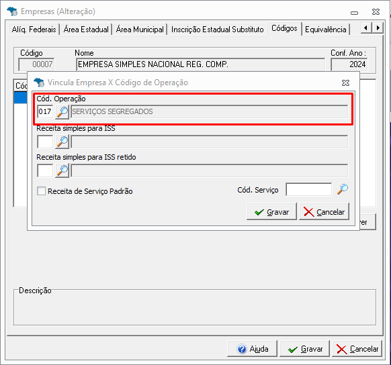Image resolution: width=391 pixels, height=365 pixels.
Task: Click Cancelar in the Vincula dialog
Action: pos(324,211)
